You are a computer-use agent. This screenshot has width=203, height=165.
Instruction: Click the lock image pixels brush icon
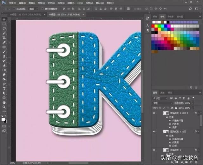(x=164, y=108)
